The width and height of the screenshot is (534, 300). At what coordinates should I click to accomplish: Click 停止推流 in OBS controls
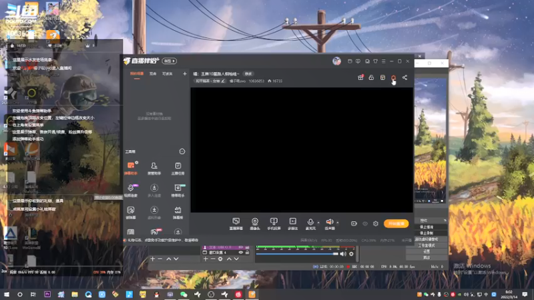pyautogui.click(x=427, y=227)
